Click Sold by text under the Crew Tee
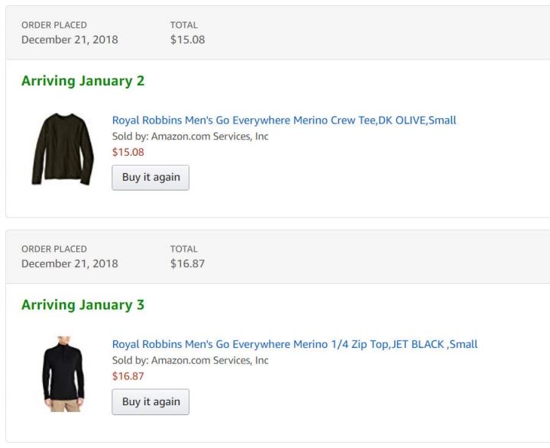550x448 pixels. point(190,137)
